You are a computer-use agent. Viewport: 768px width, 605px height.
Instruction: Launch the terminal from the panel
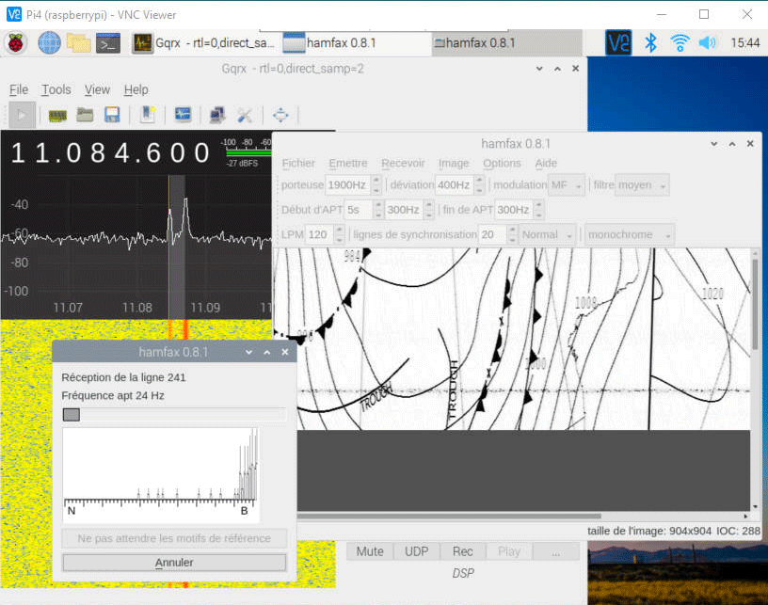(x=108, y=43)
